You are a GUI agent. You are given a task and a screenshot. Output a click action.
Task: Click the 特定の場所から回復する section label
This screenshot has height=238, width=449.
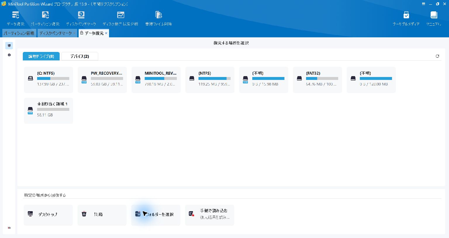point(45,195)
